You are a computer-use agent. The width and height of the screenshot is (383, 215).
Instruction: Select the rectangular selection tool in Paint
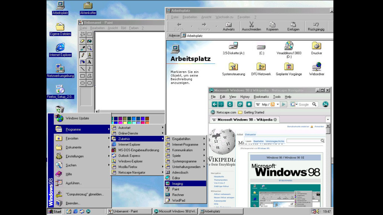click(90, 34)
